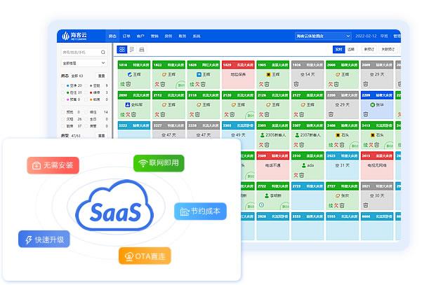Click the 联网即用 wifi badge
This screenshot has width=429, height=285.
tap(159, 163)
